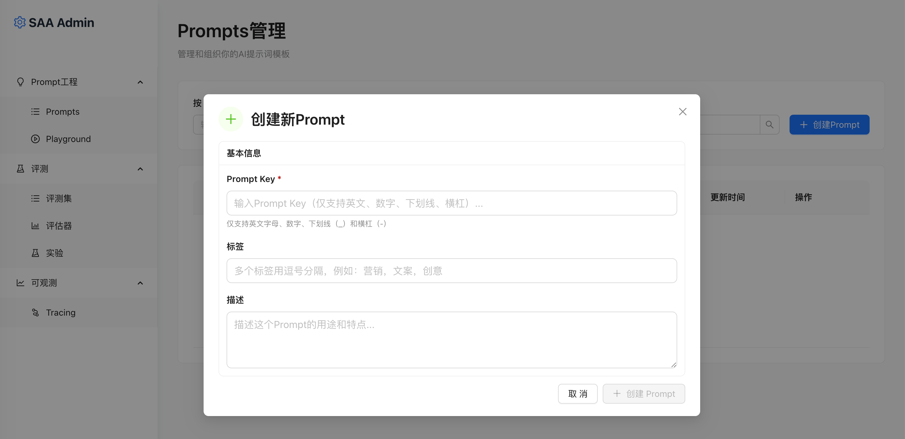The image size is (905, 439).
Task: Click the Playground play-circle icon
Action: [35, 139]
